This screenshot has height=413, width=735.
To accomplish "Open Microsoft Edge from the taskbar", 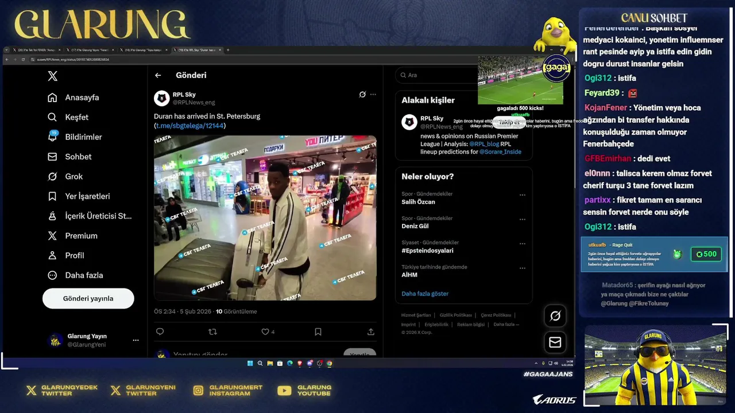I will click(x=289, y=363).
